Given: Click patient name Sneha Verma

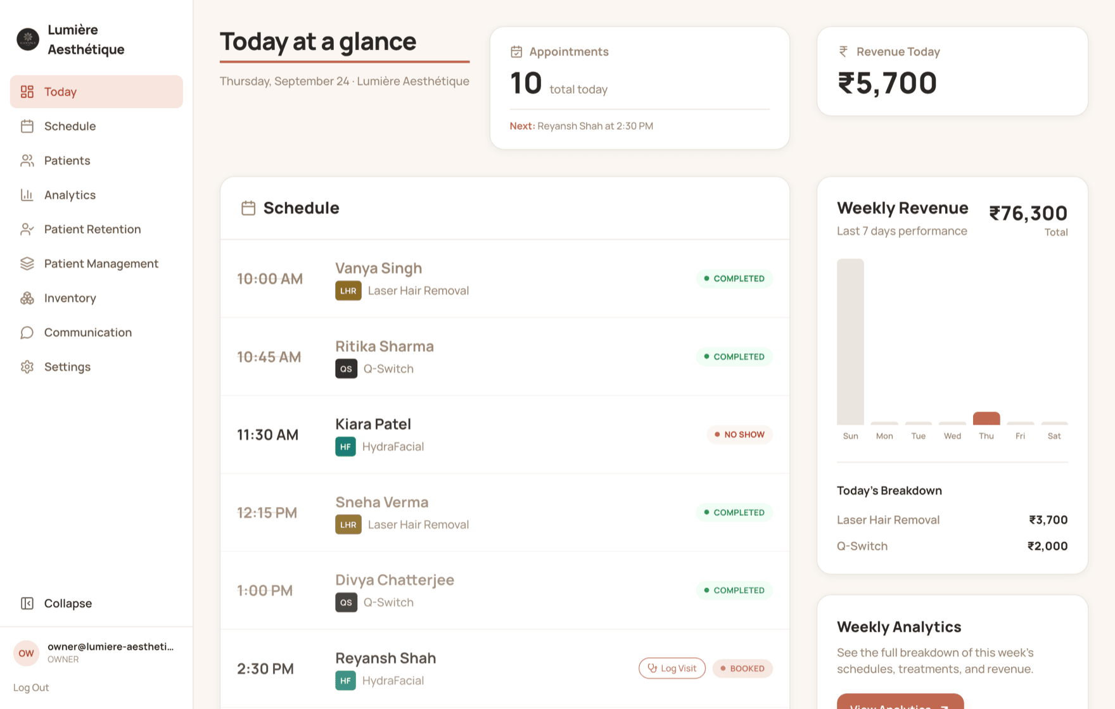Looking at the screenshot, I should [382, 502].
